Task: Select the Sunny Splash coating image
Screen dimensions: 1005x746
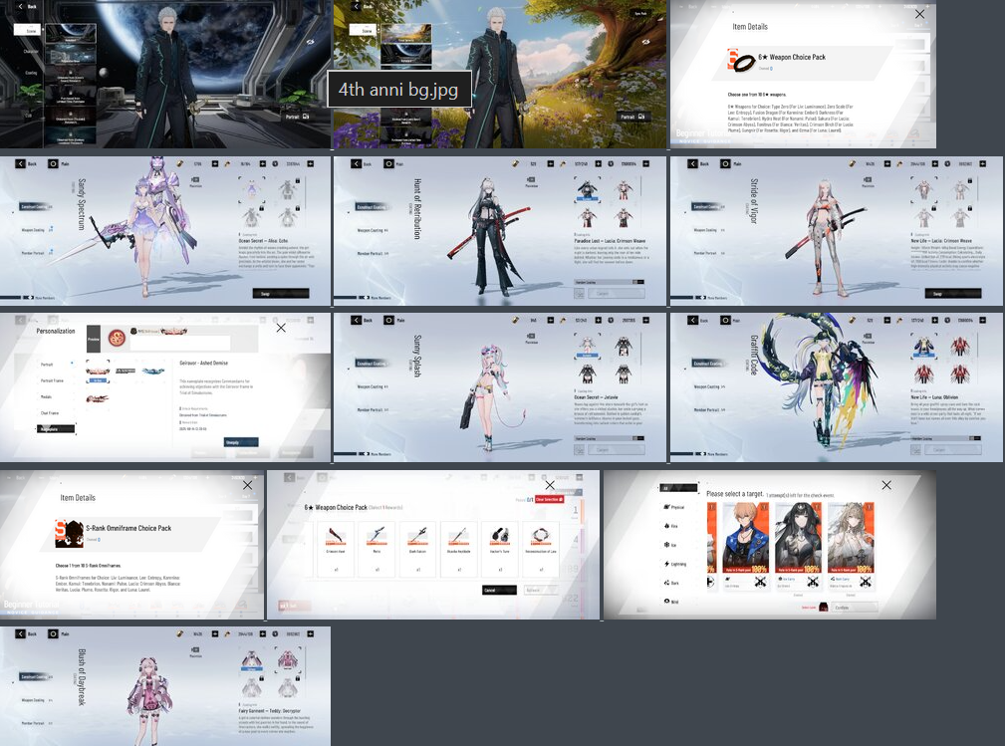Action: click(x=500, y=387)
